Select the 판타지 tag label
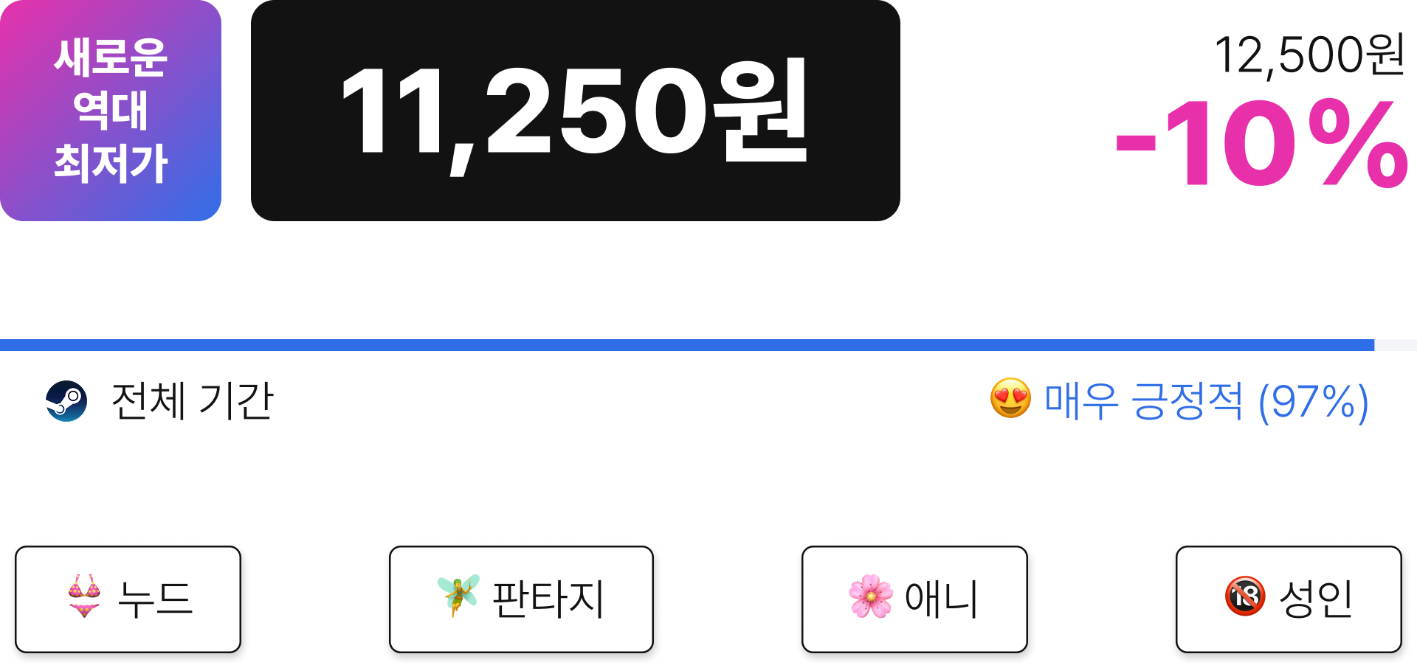 point(548,599)
